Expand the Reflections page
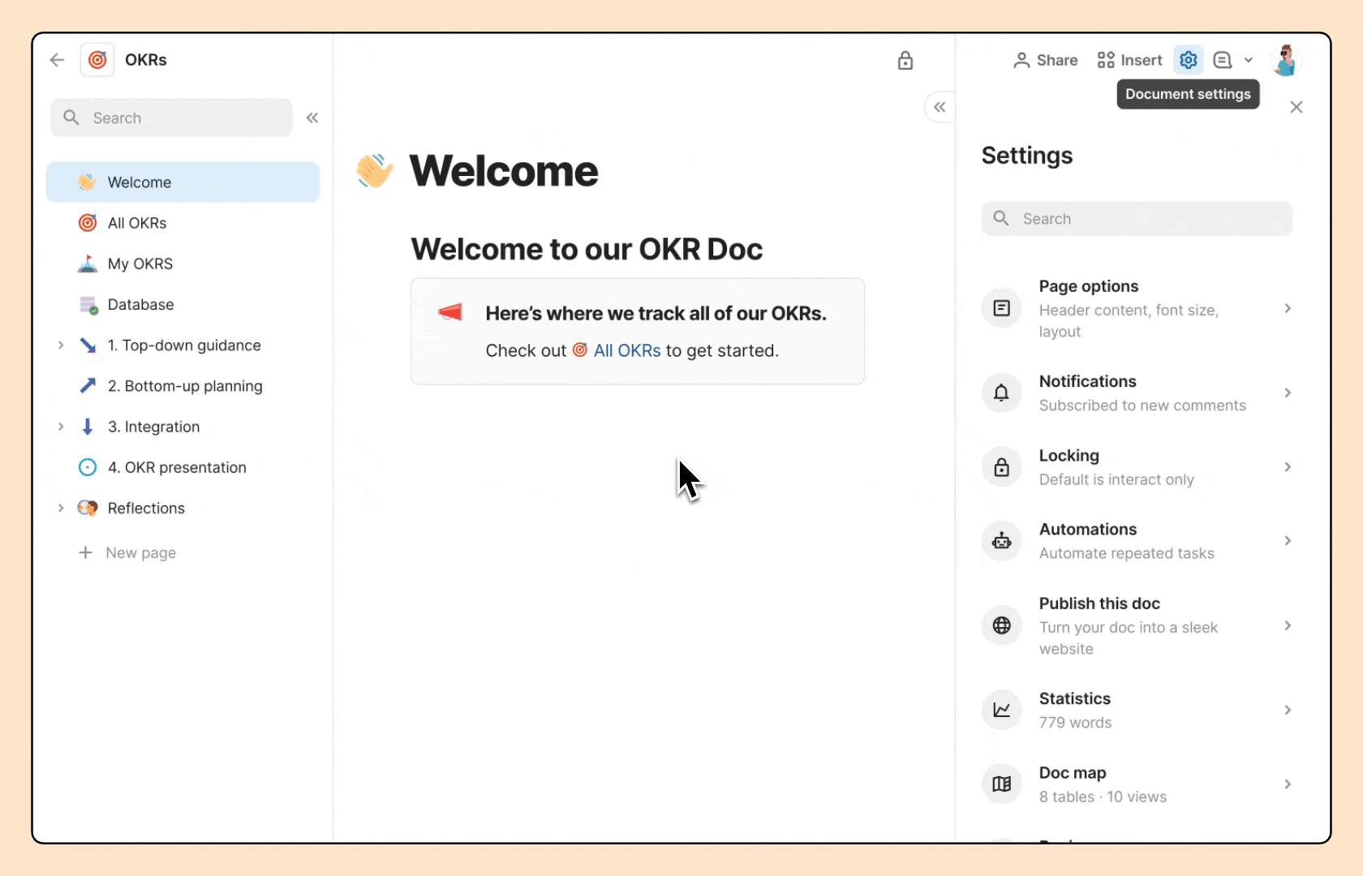 point(61,508)
